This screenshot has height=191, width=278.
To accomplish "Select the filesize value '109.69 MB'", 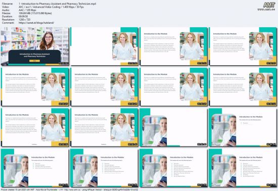I will coord(35,13).
